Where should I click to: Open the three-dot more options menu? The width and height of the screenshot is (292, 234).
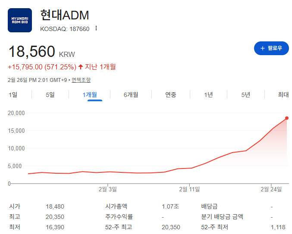96,28
